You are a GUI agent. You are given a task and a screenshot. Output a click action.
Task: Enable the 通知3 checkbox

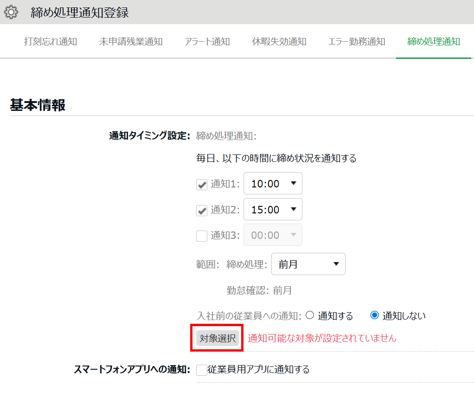point(202,236)
